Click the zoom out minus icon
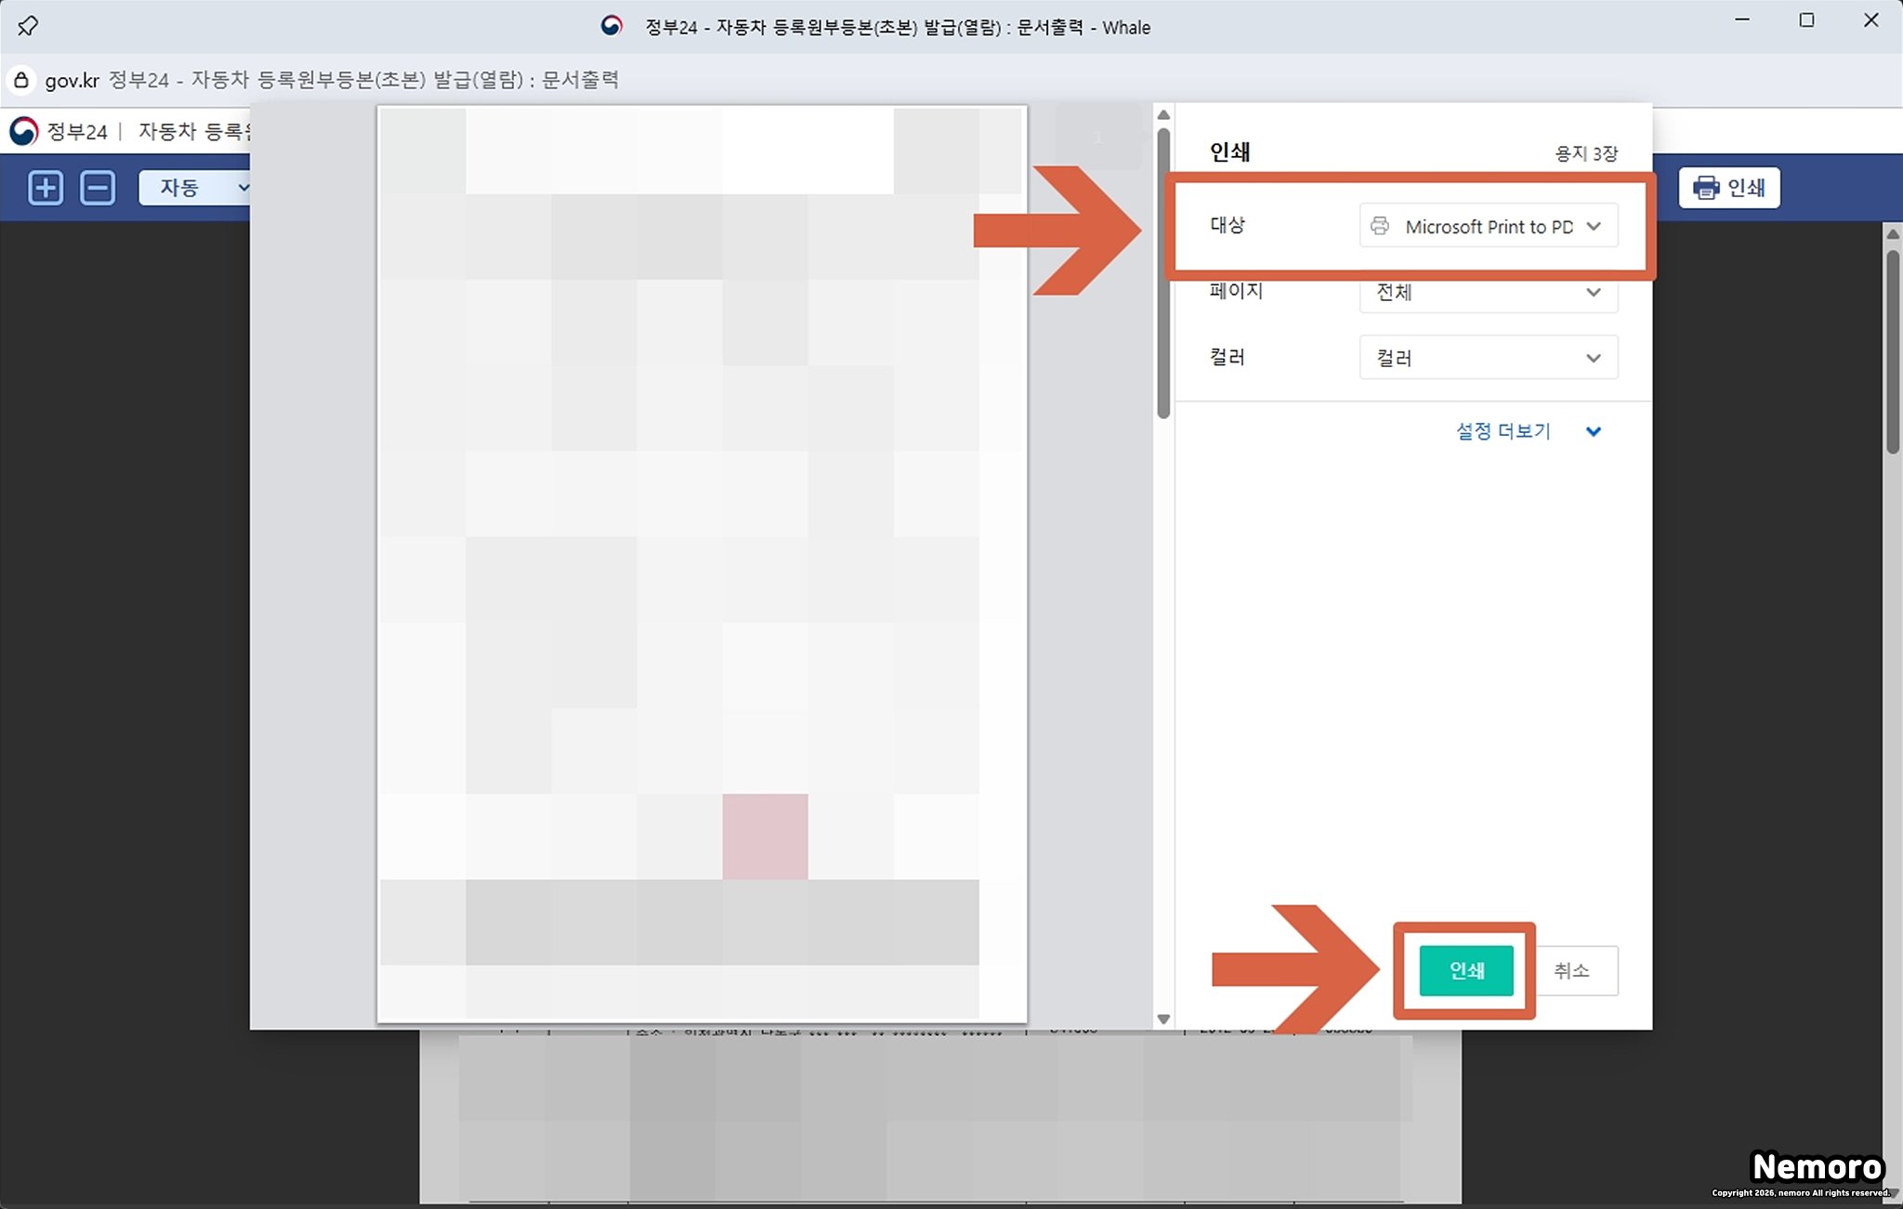 98,188
